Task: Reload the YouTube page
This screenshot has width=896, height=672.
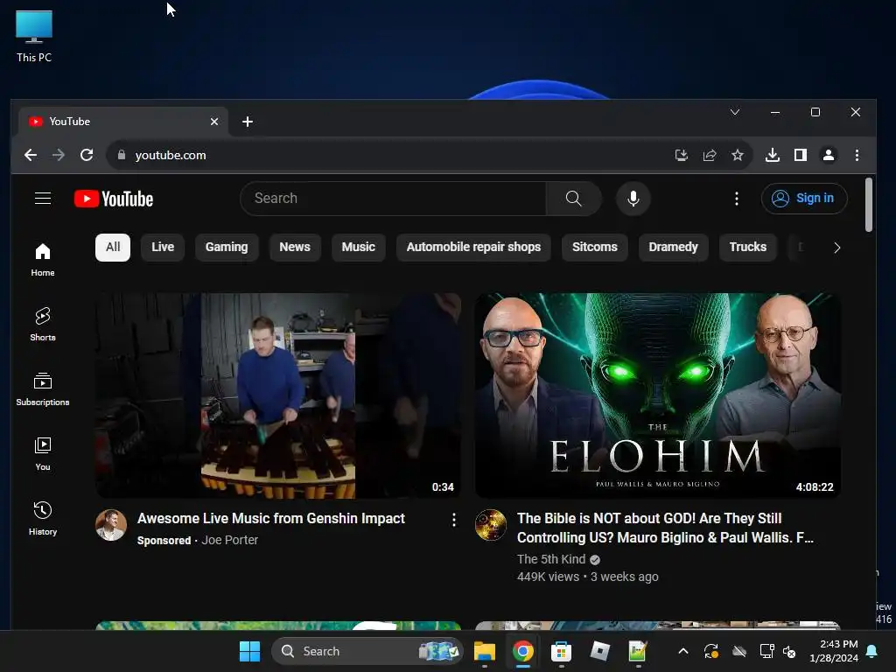Action: tap(87, 155)
